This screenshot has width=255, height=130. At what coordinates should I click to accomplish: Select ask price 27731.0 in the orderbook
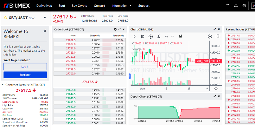tap(71, 48)
